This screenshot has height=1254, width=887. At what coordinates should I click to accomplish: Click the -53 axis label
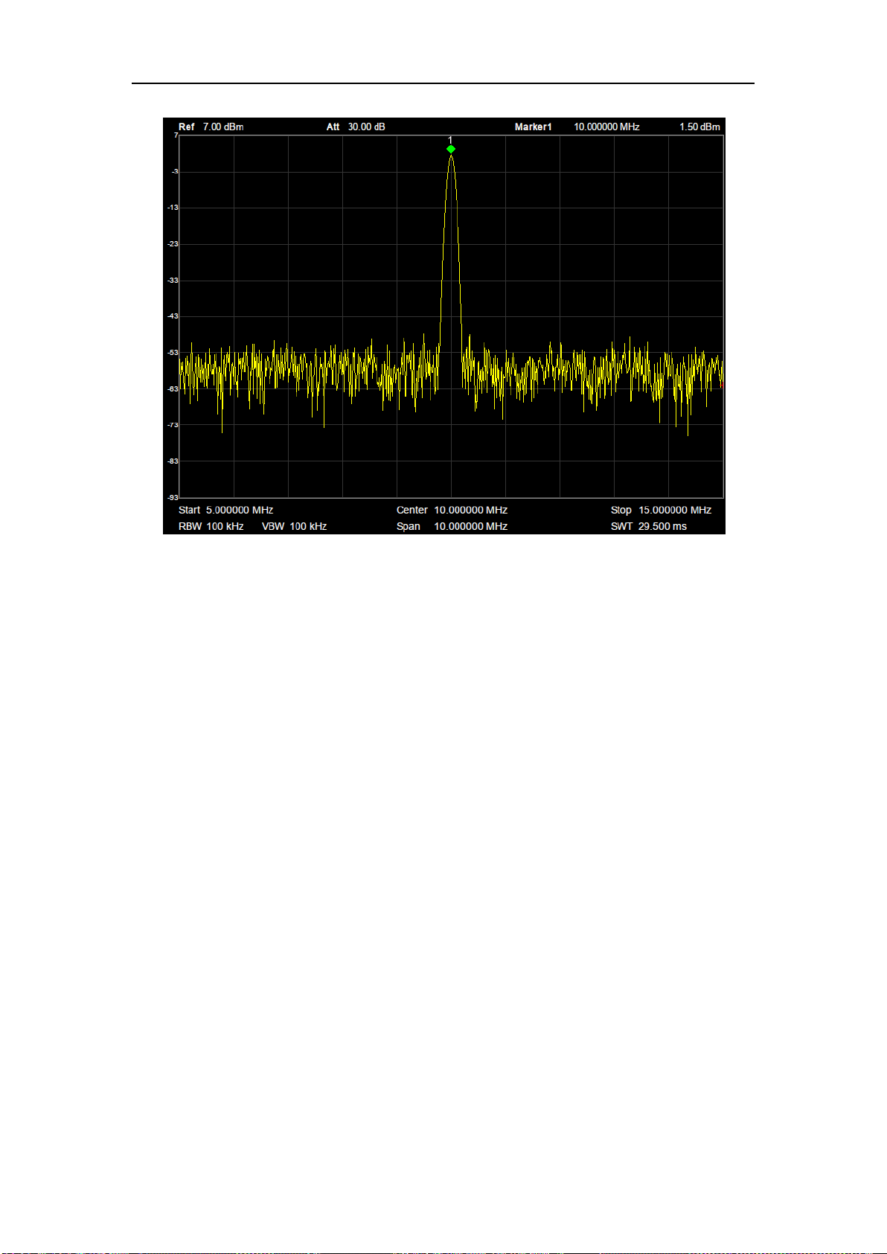[x=173, y=353]
